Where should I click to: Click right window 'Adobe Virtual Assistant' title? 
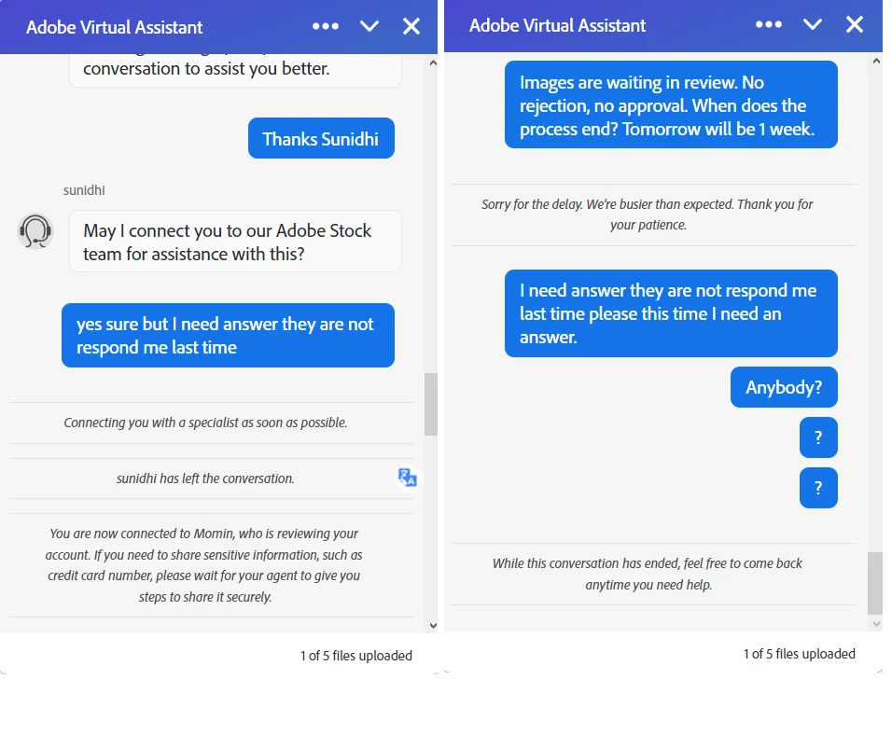558,25
